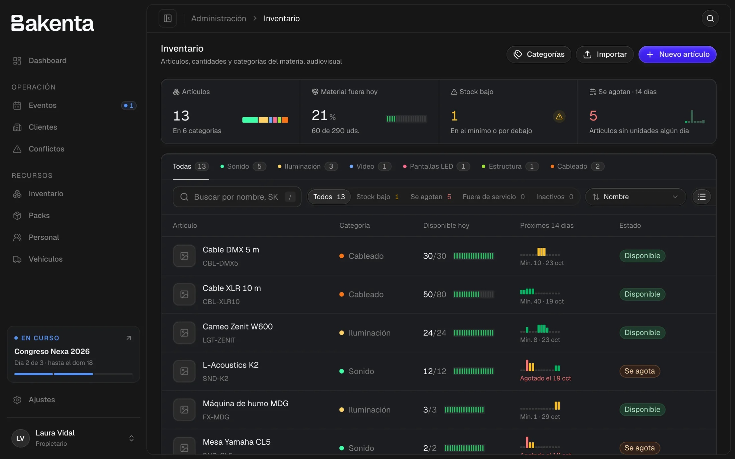Open Inventario in the sidebar
The width and height of the screenshot is (735, 459).
pos(73,194)
